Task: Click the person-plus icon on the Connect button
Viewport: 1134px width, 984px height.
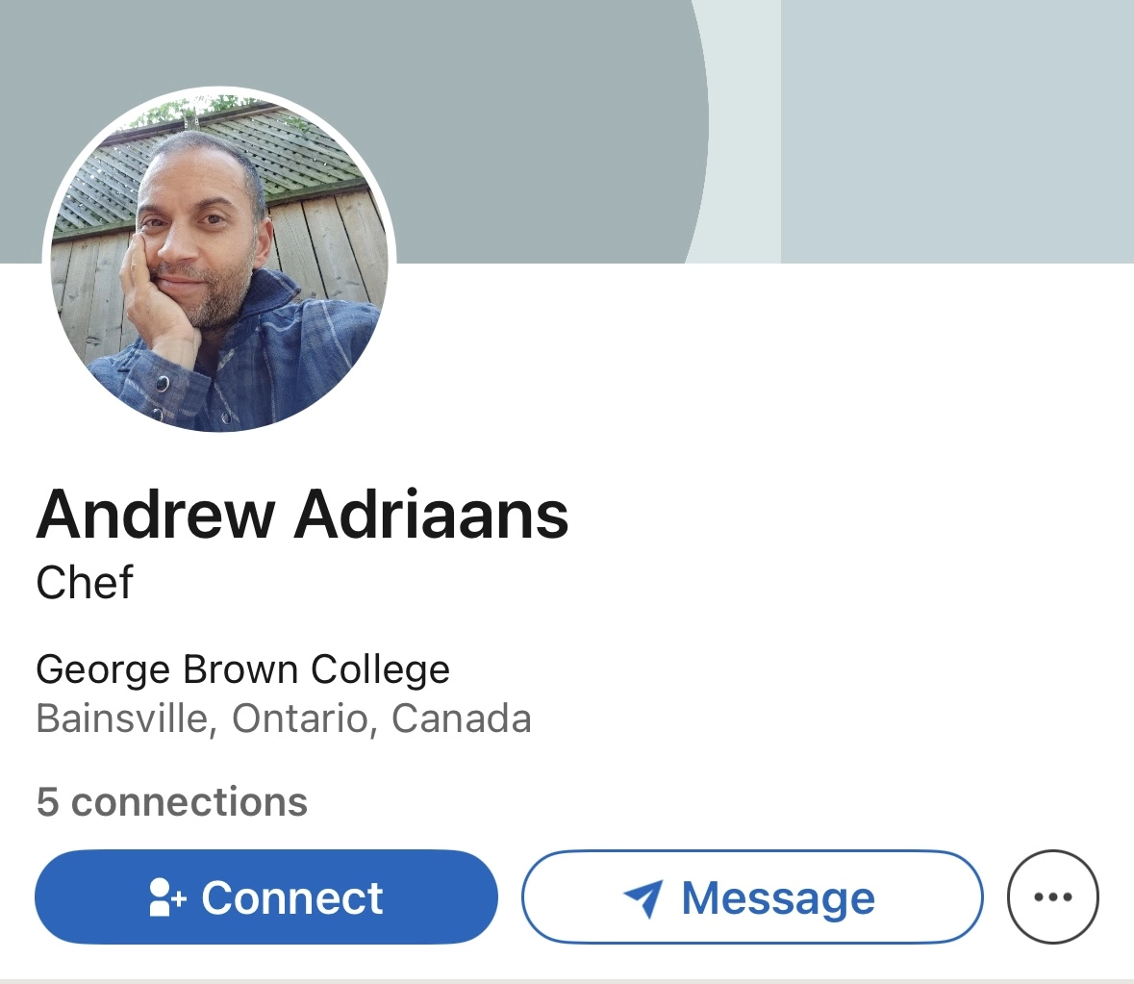Action: (x=167, y=897)
